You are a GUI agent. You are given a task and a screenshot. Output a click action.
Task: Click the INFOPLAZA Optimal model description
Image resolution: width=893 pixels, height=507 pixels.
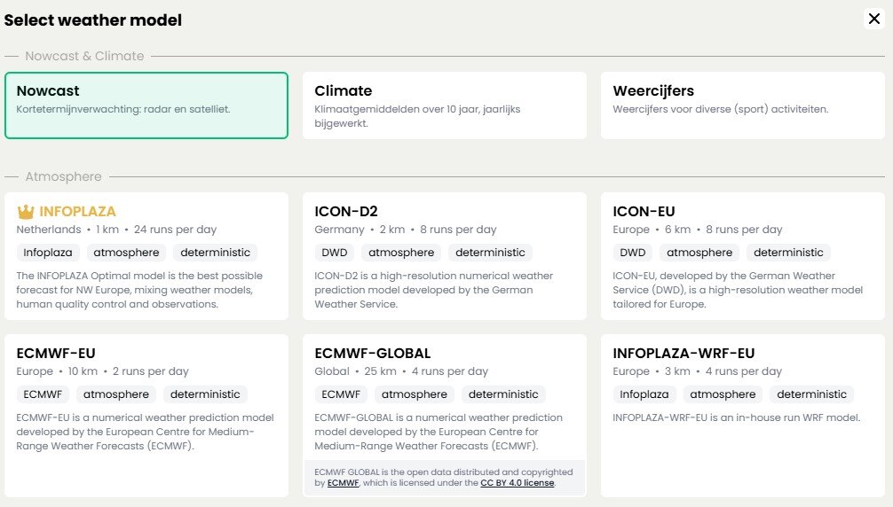[139, 290]
